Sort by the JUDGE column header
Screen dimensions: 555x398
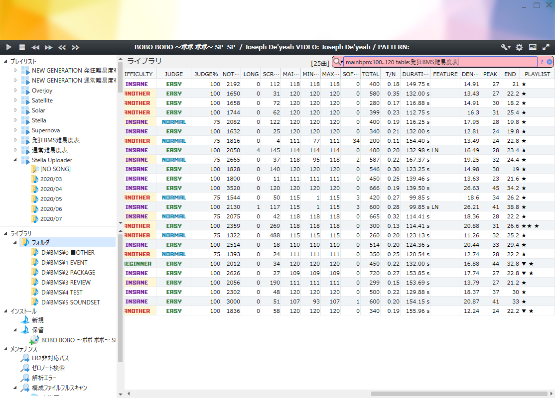click(174, 74)
